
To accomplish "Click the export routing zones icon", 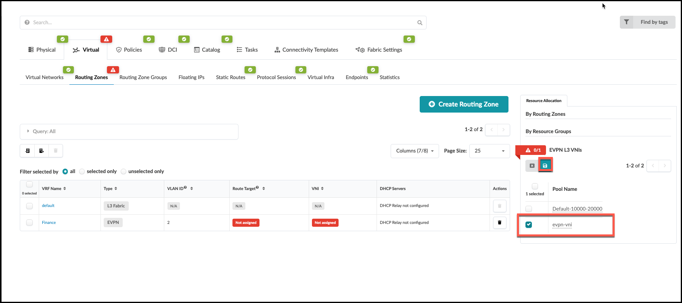I will [x=42, y=151].
